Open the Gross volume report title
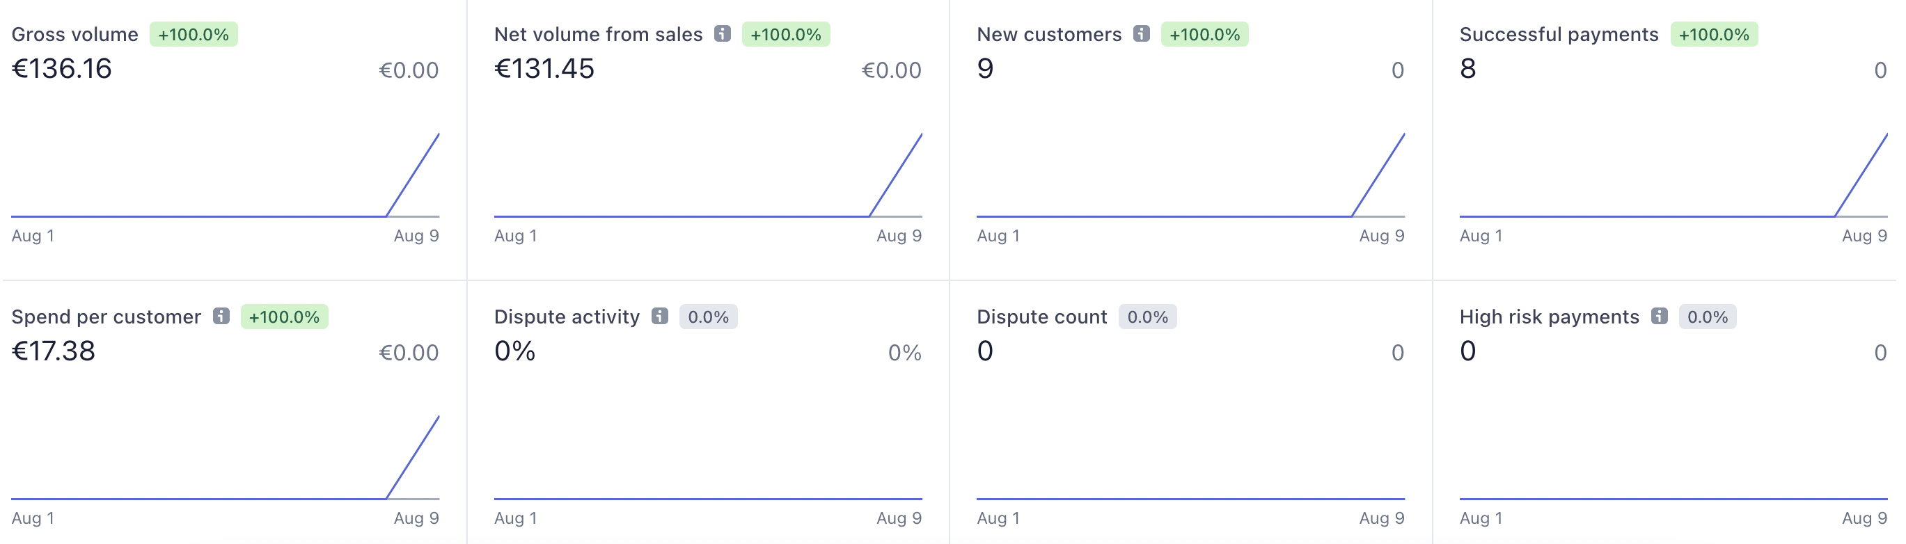The height and width of the screenshot is (544, 1906). tap(74, 35)
